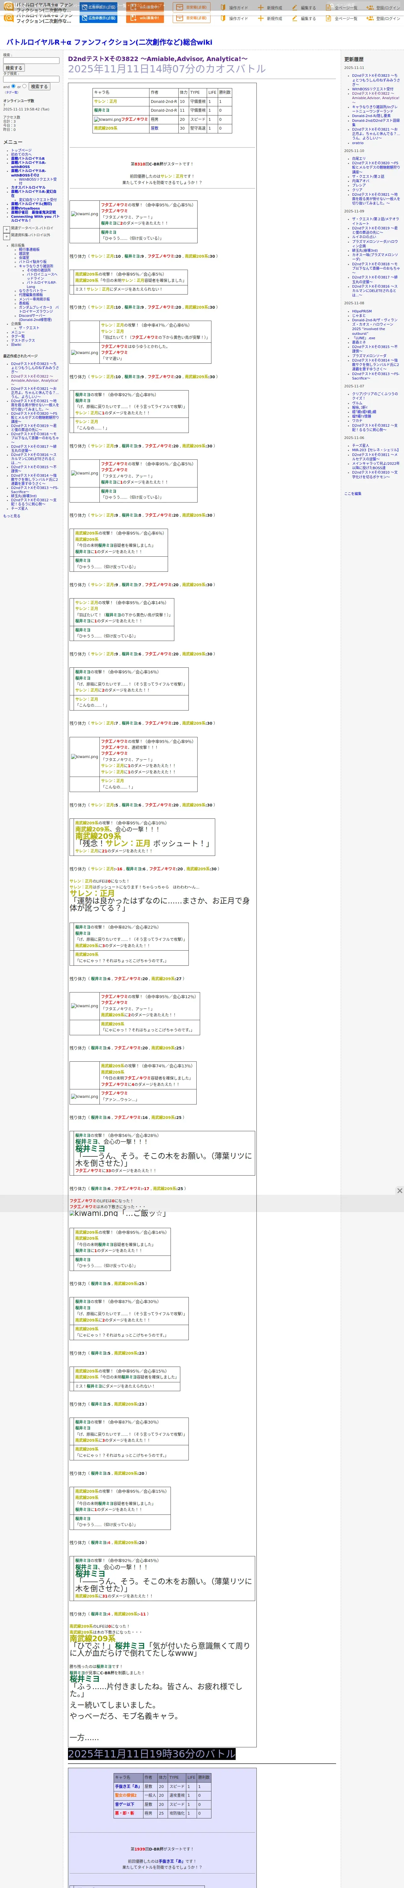Open 内海アオバ in the 更新履歴 list
404x1888 pixels.
click(x=361, y=180)
